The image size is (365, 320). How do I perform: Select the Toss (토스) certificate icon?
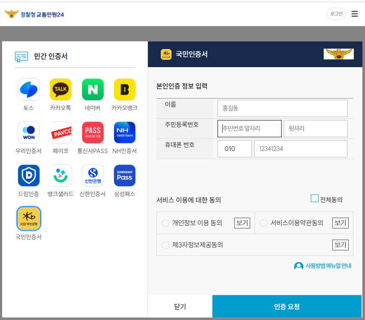[x=29, y=89]
